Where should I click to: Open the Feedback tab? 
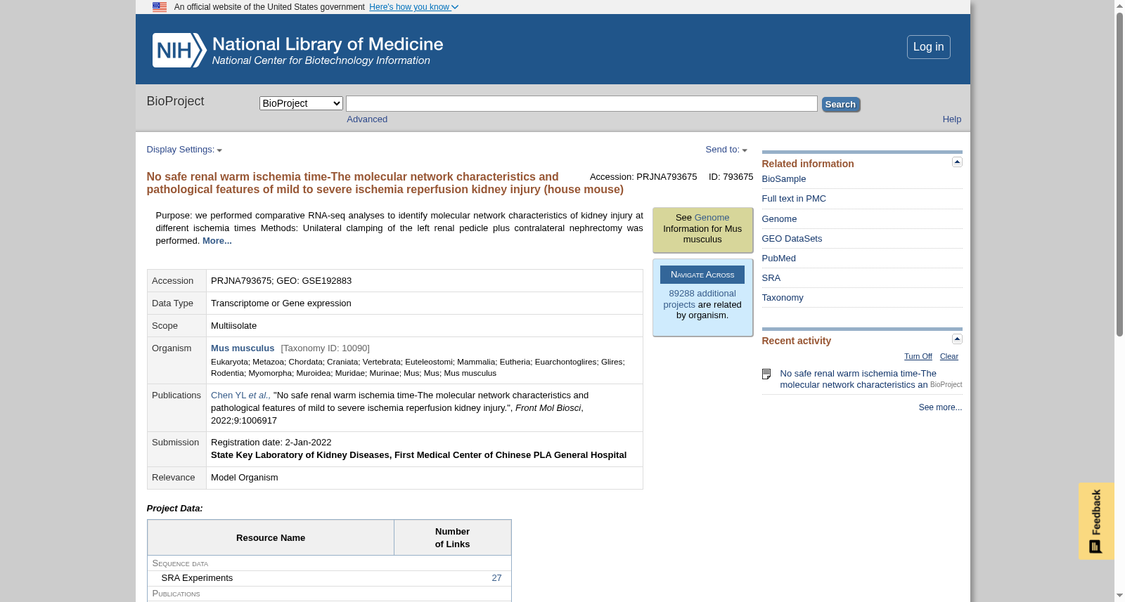[x=1096, y=521]
